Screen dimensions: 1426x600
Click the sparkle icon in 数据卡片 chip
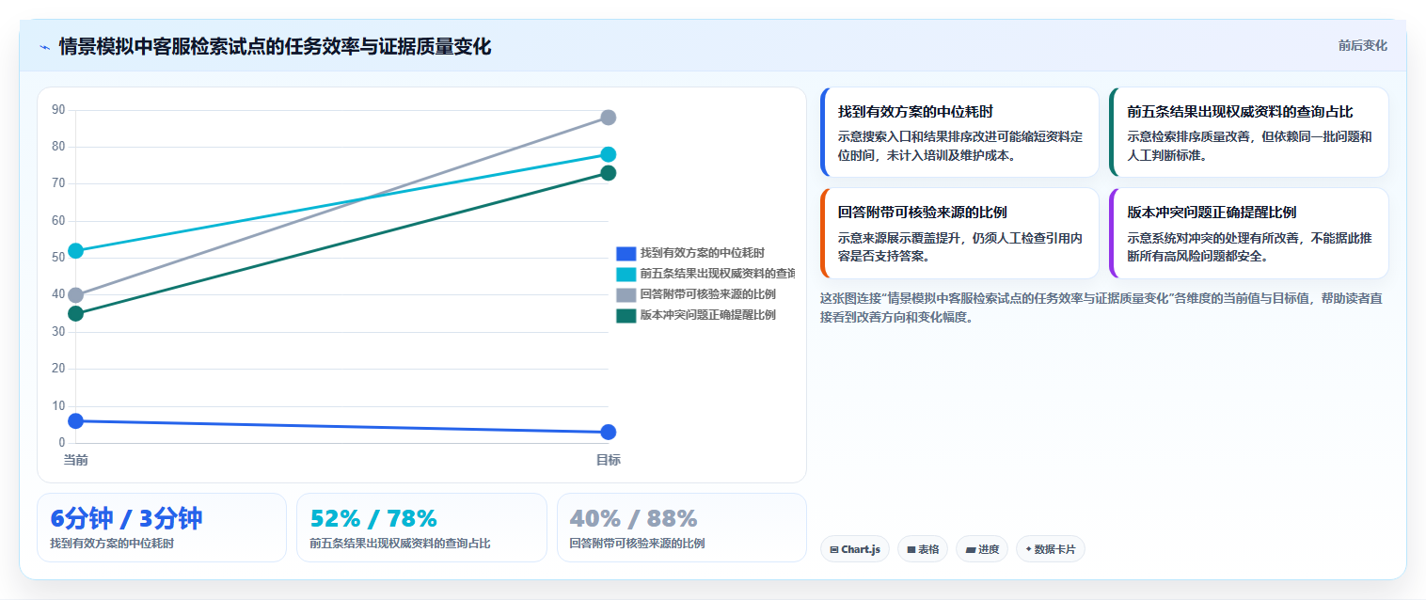click(1028, 549)
